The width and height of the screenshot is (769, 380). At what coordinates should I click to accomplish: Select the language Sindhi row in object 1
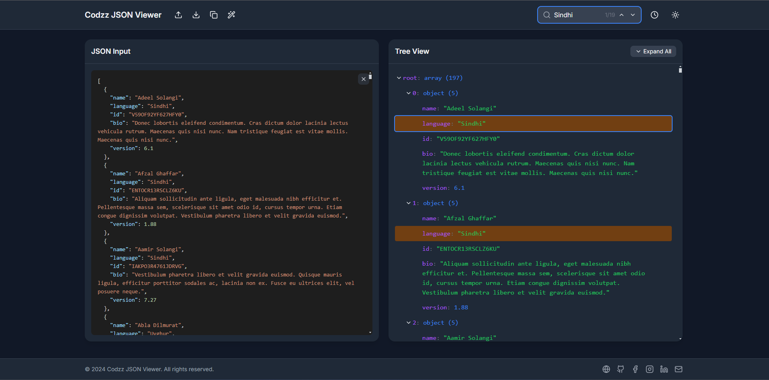533,234
